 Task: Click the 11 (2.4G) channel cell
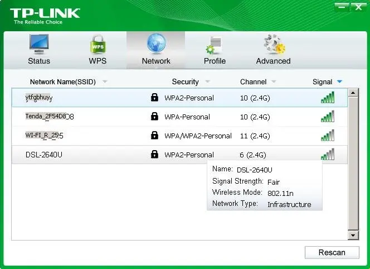(x=255, y=136)
